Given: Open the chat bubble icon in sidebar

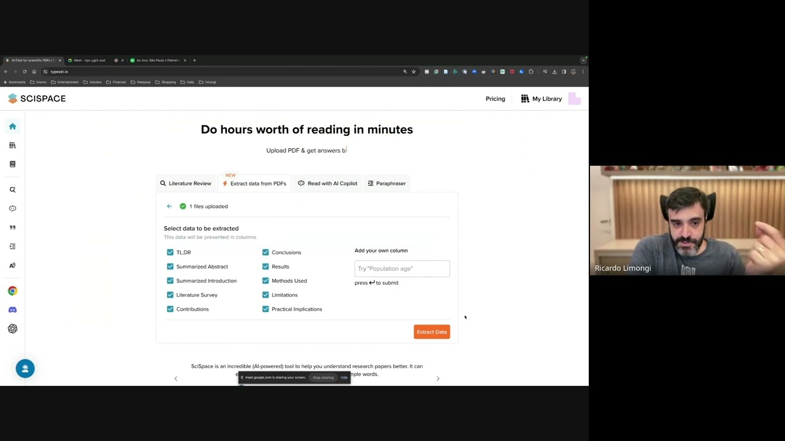Looking at the screenshot, I should (12, 208).
